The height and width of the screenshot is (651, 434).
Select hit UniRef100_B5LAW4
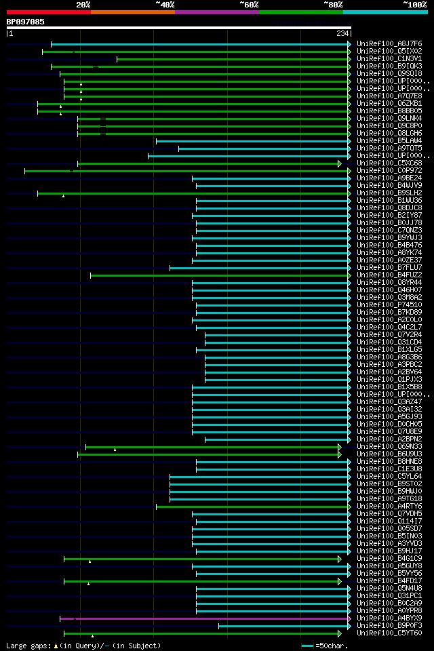389,141
